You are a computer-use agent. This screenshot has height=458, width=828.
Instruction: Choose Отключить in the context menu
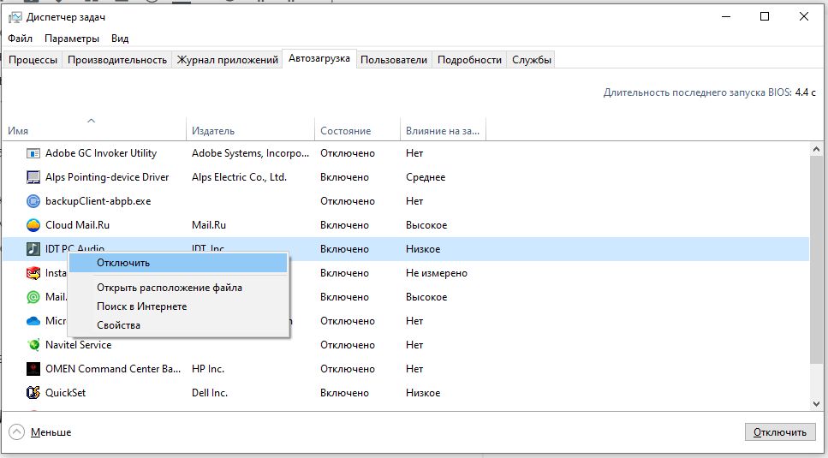123,263
